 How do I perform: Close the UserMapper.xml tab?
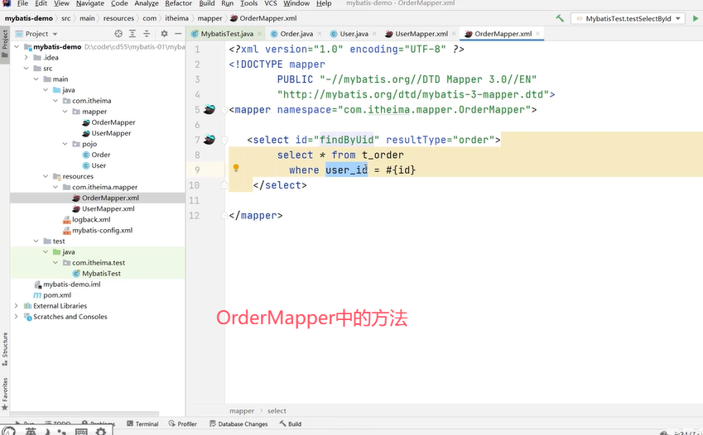pyautogui.click(x=454, y=34)
